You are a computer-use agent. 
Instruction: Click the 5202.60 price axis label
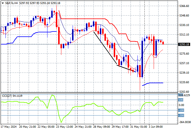184,92
